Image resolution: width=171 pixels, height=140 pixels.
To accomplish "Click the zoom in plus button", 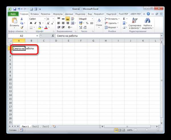I will click(158, 130).
